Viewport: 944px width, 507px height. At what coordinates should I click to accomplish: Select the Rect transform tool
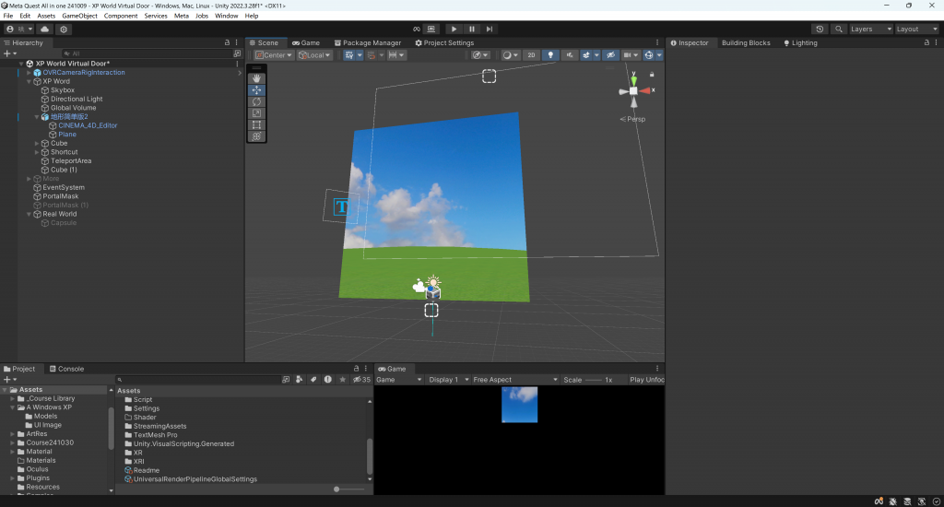(x=256, y=124)
